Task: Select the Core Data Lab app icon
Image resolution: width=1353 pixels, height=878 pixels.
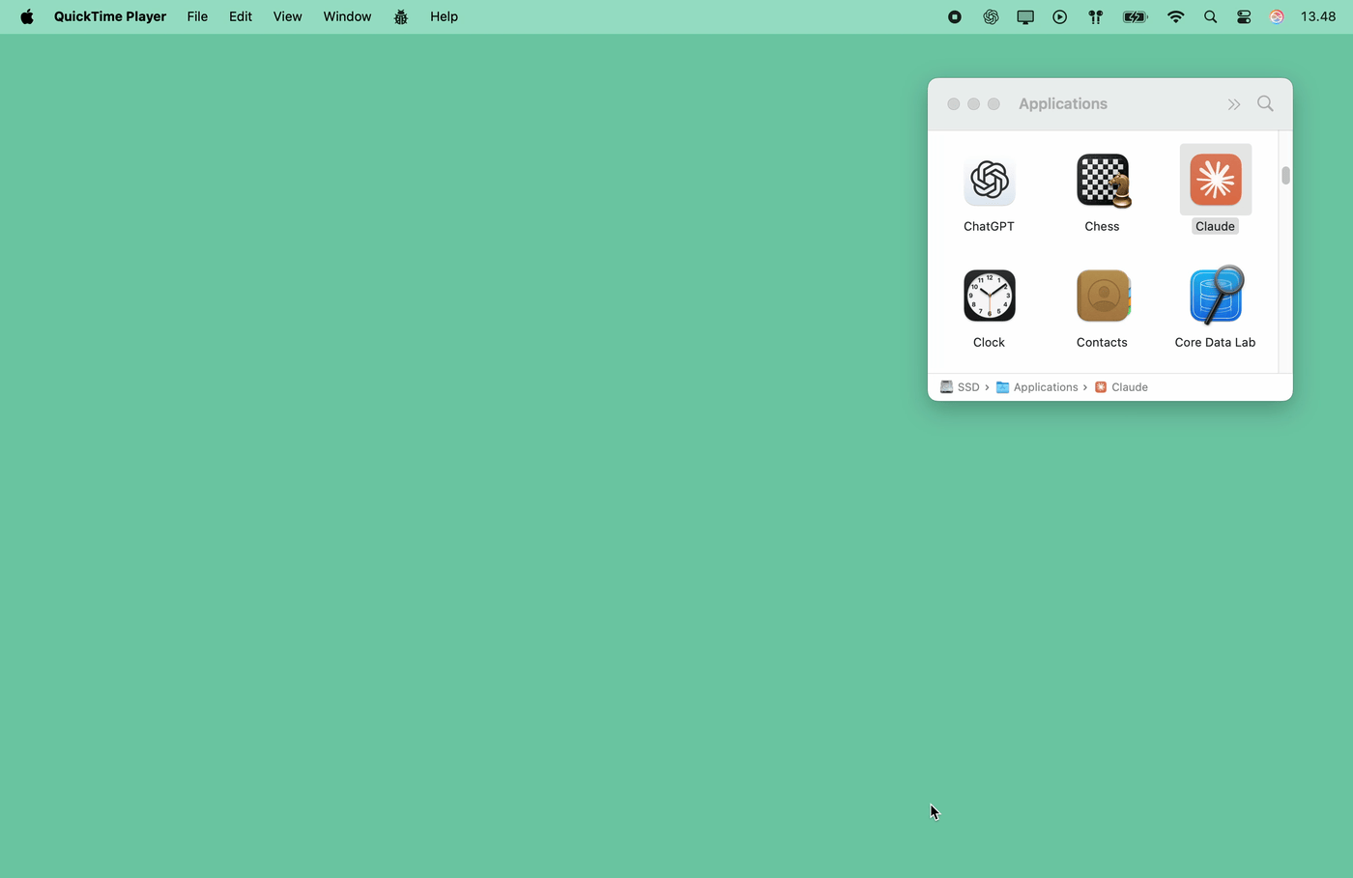Action: (1216, 296)
